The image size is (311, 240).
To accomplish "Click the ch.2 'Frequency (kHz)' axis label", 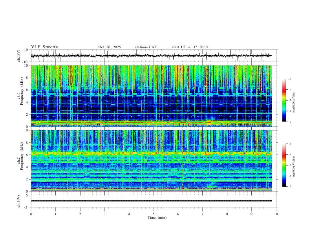I will point(22,156).
